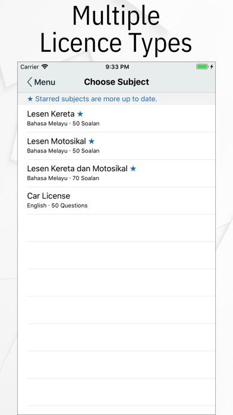Choose Lesen Kereta dan Motosikal subject
The image size is (233, 415).
point(116,173)
